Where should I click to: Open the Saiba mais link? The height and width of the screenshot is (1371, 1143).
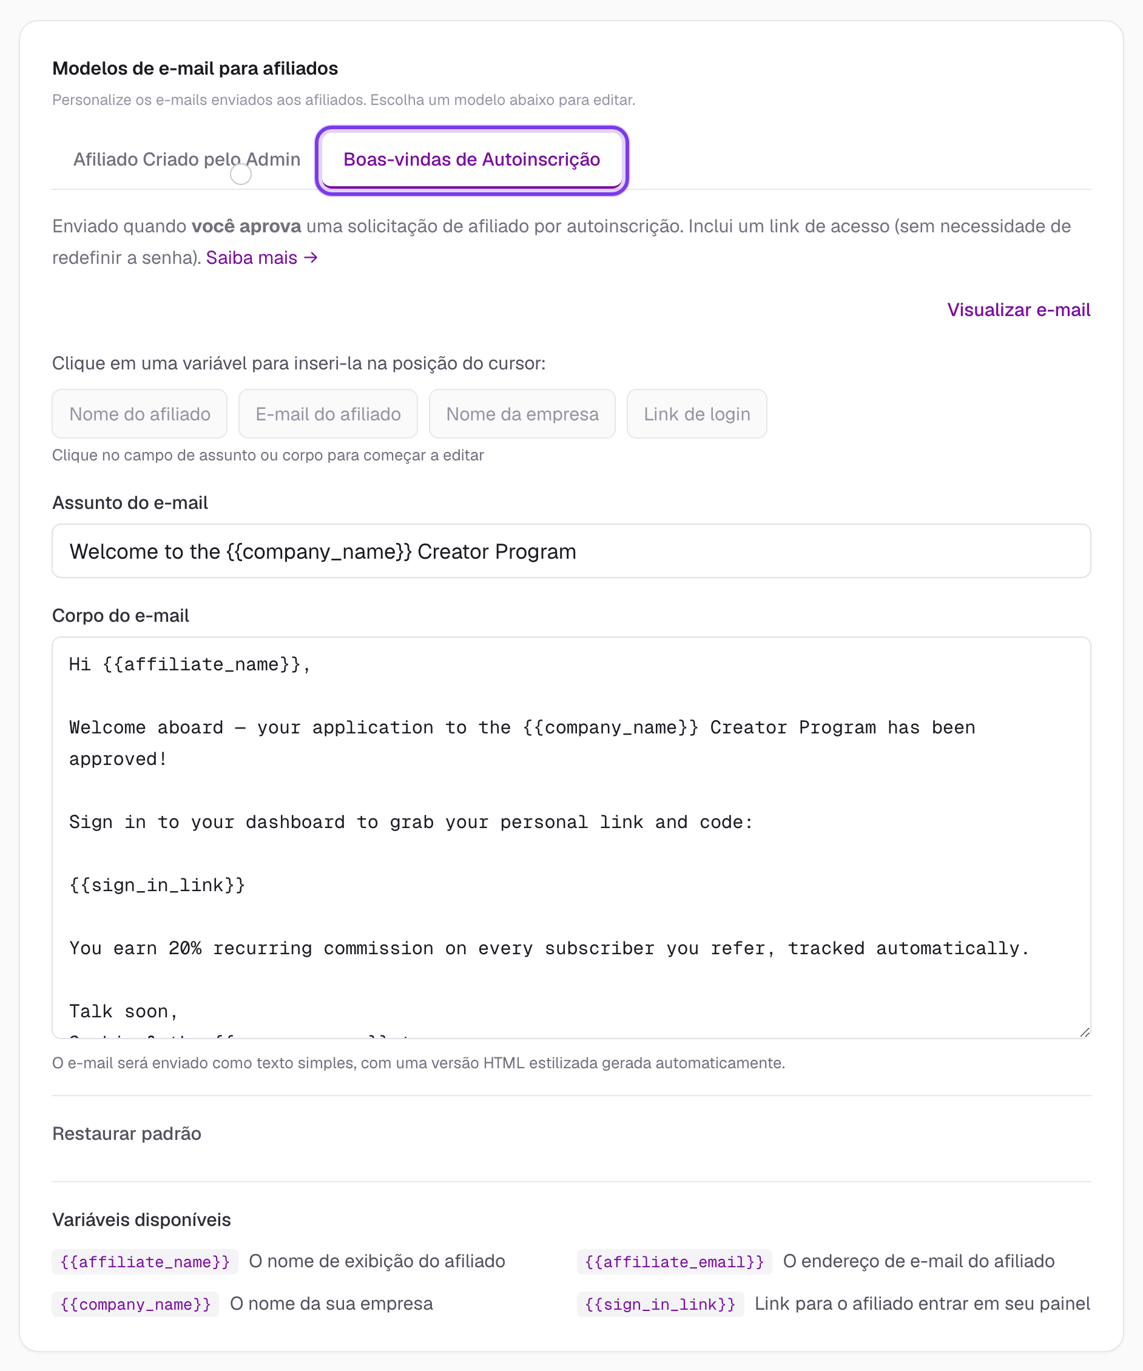pyautogui.click(x=261, y=258)
